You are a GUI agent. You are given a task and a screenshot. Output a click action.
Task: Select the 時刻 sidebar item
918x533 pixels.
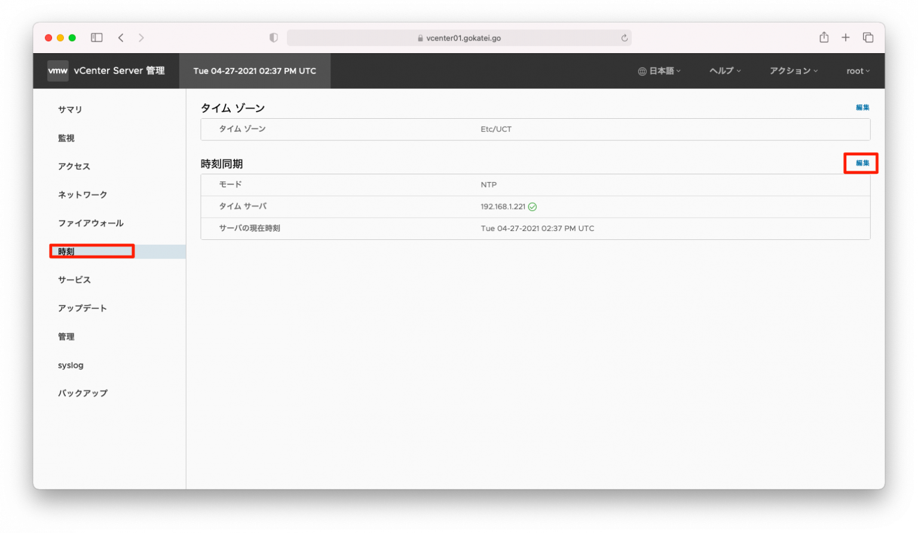pos(66,252)
